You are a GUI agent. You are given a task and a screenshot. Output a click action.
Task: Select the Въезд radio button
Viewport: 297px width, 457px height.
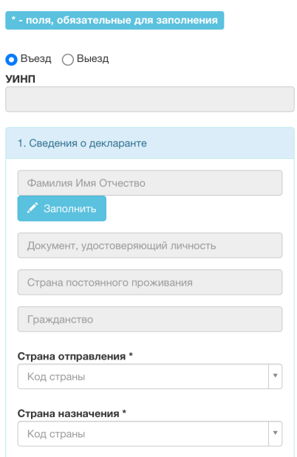11,60
